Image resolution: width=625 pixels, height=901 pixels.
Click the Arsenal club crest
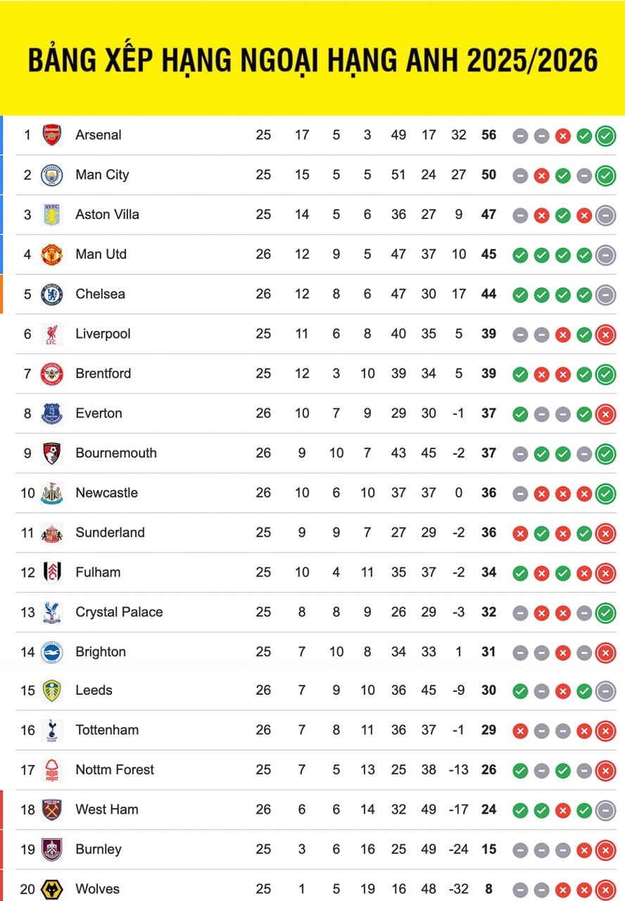[x=52, y=135]
